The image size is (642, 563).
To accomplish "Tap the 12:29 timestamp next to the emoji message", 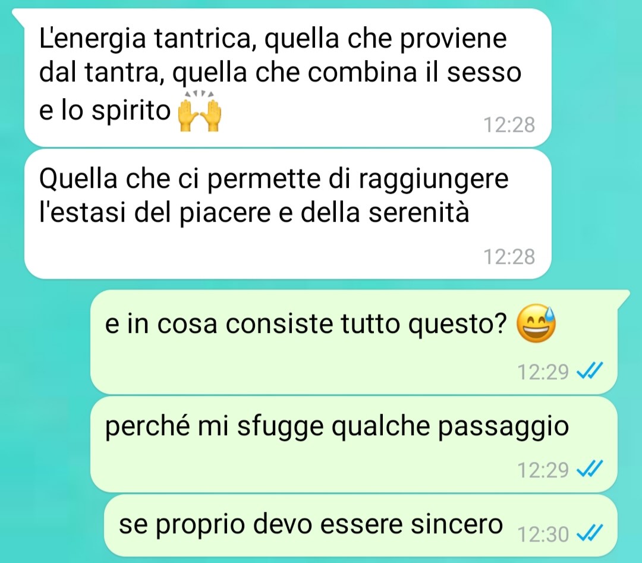I will coord(543,372).
